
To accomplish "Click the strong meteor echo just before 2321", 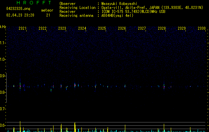I will (20, 86).
